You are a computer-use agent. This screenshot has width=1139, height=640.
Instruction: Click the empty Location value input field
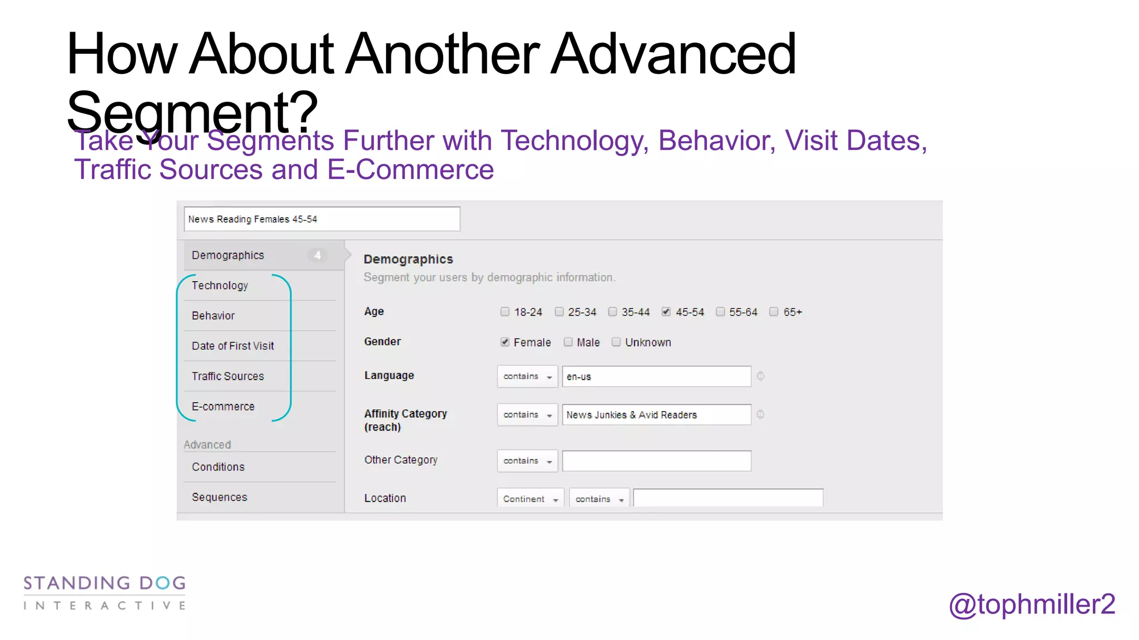[x=728, y=498]
